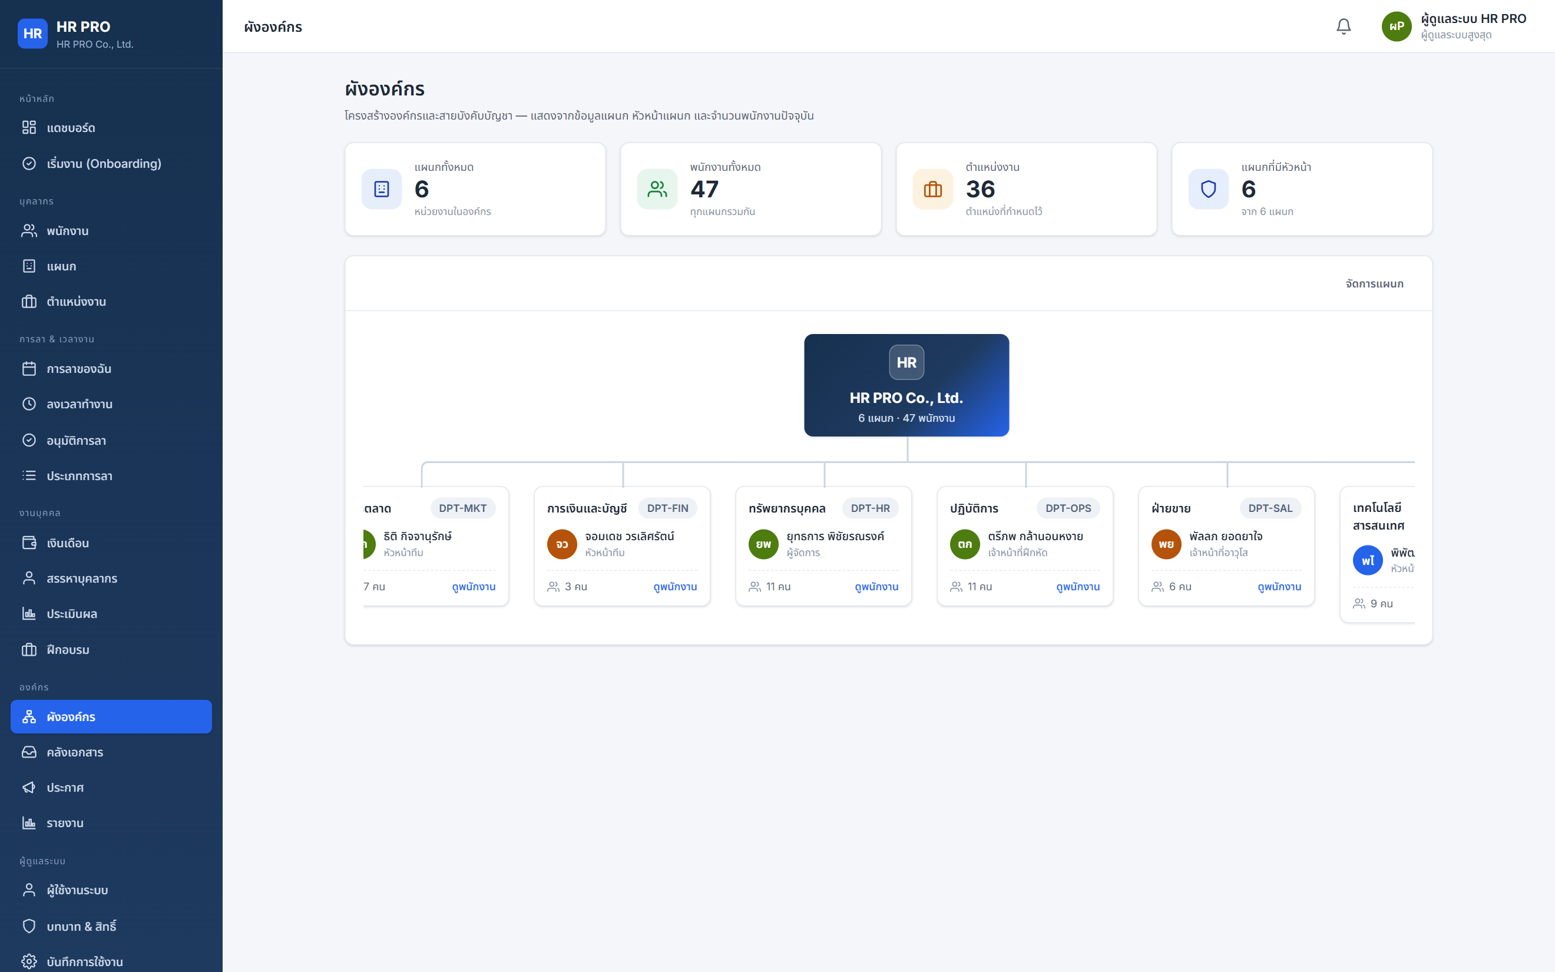Click ดูพนักงาน in การเงินและบัญชี card
The image size is (1555, 972).
[x=674, y=586]
